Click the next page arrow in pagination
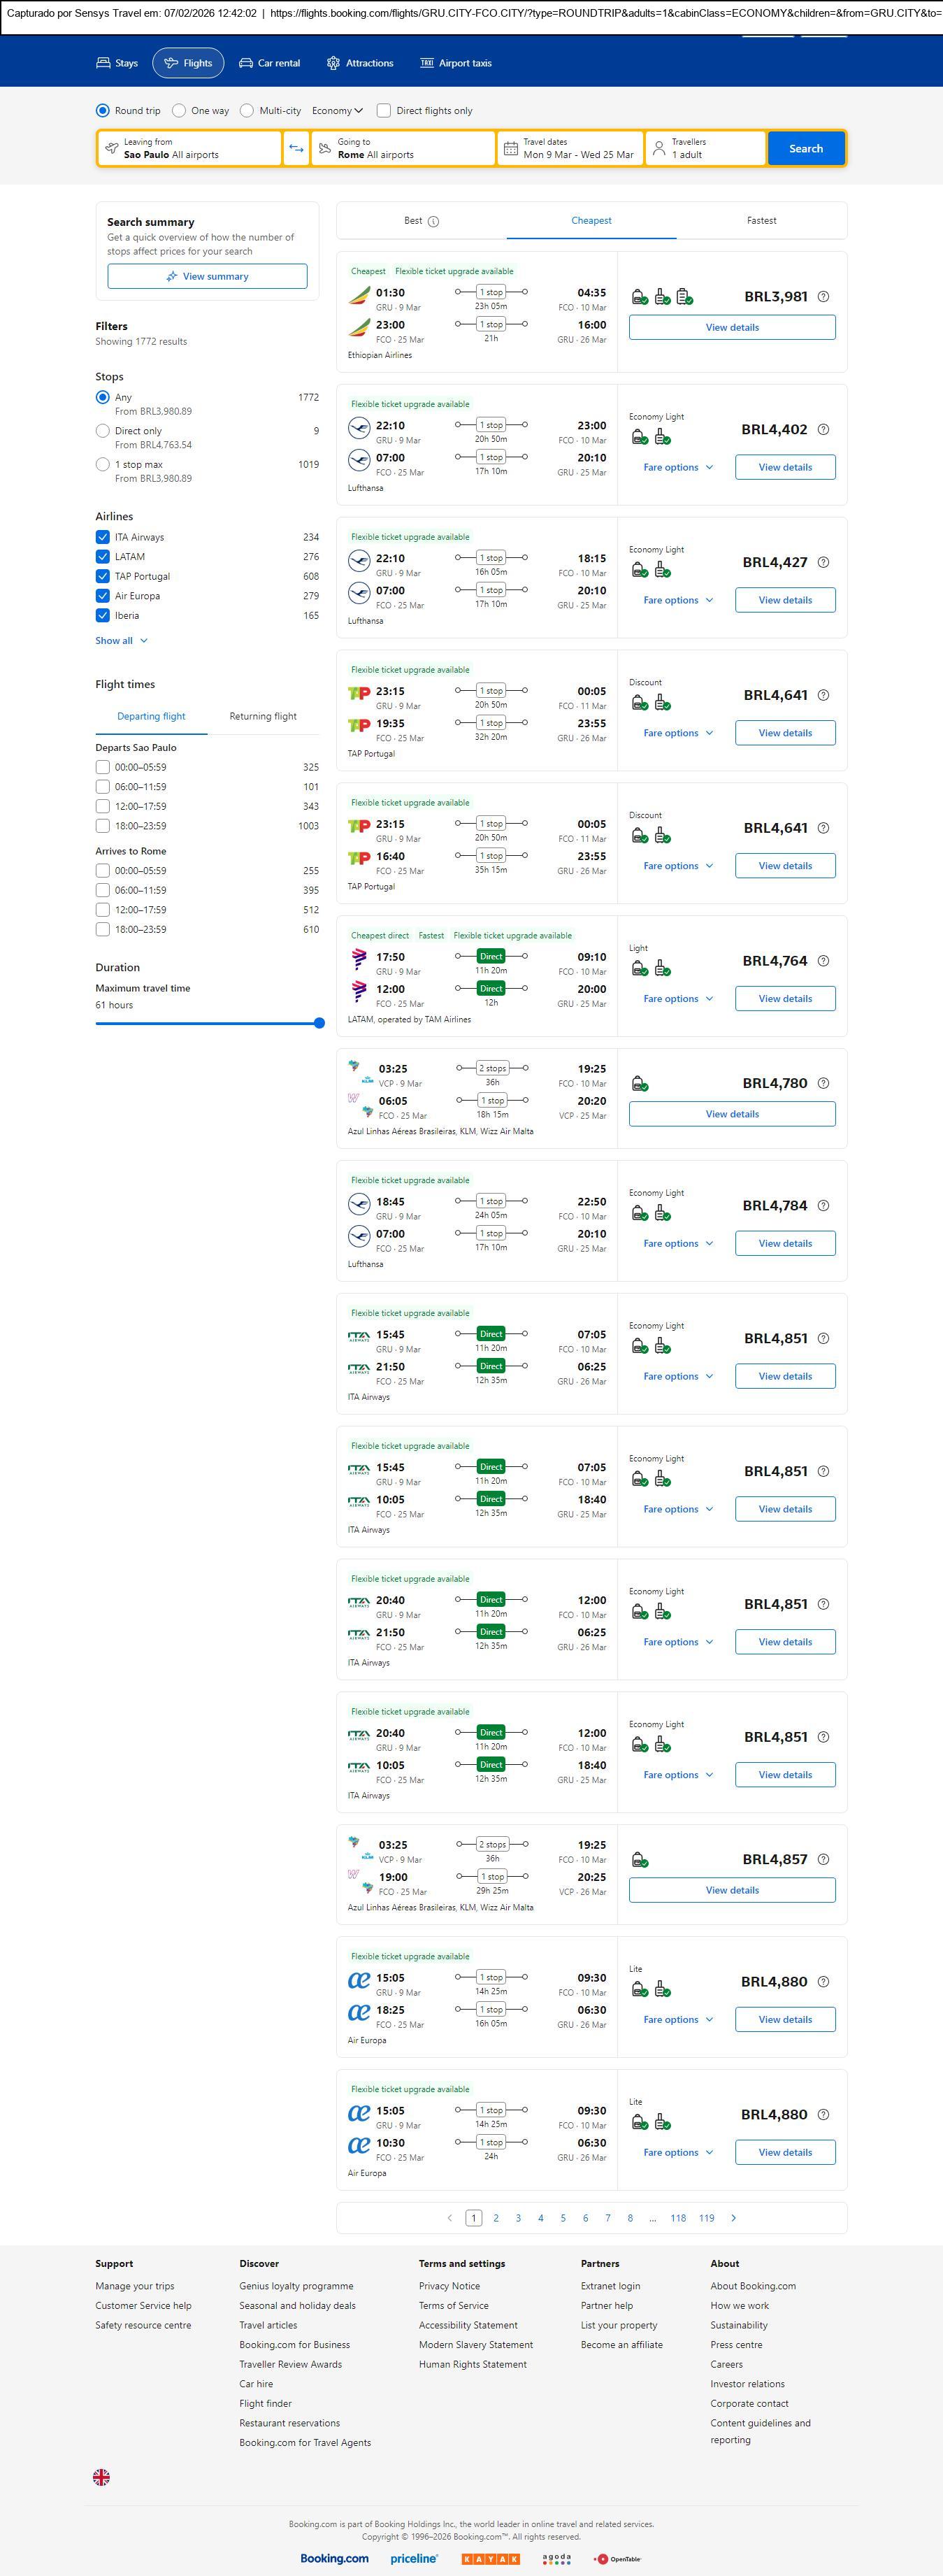The width and height of the screenshot is (943, 2576). click(x=733, y=2217)
